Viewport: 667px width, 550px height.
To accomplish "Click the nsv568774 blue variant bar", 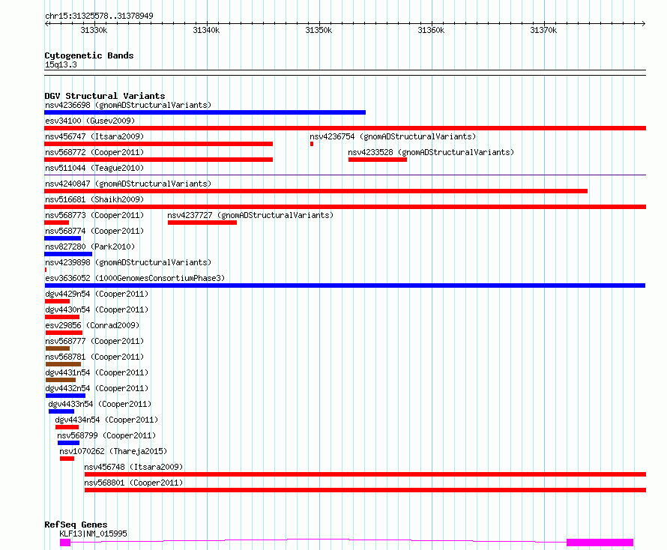I will (62, 238).
